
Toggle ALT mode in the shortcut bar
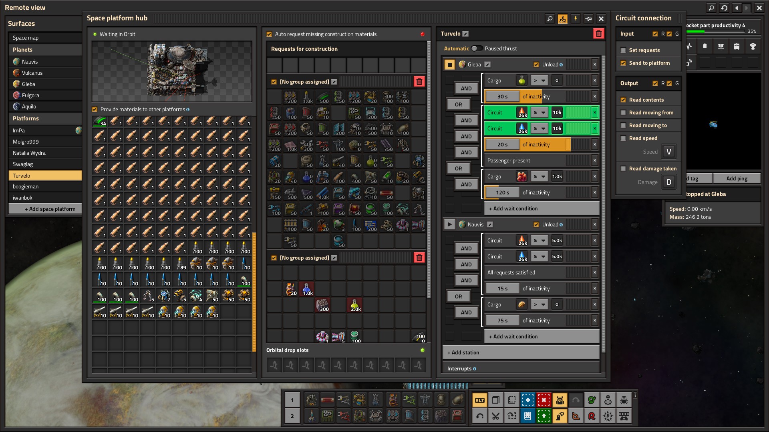click(x=479, y=400)
